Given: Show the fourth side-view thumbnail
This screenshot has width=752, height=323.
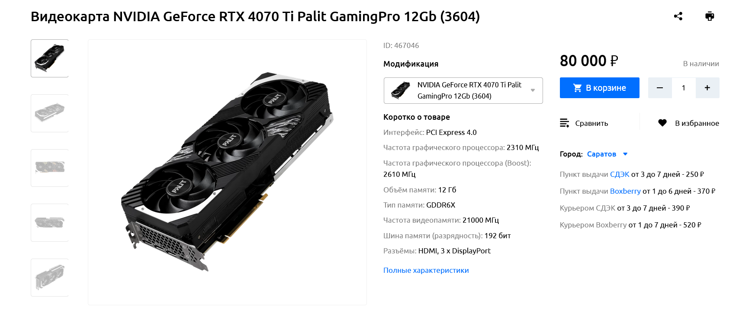Looking at the screenshot, I should click(x=50, y=223).
